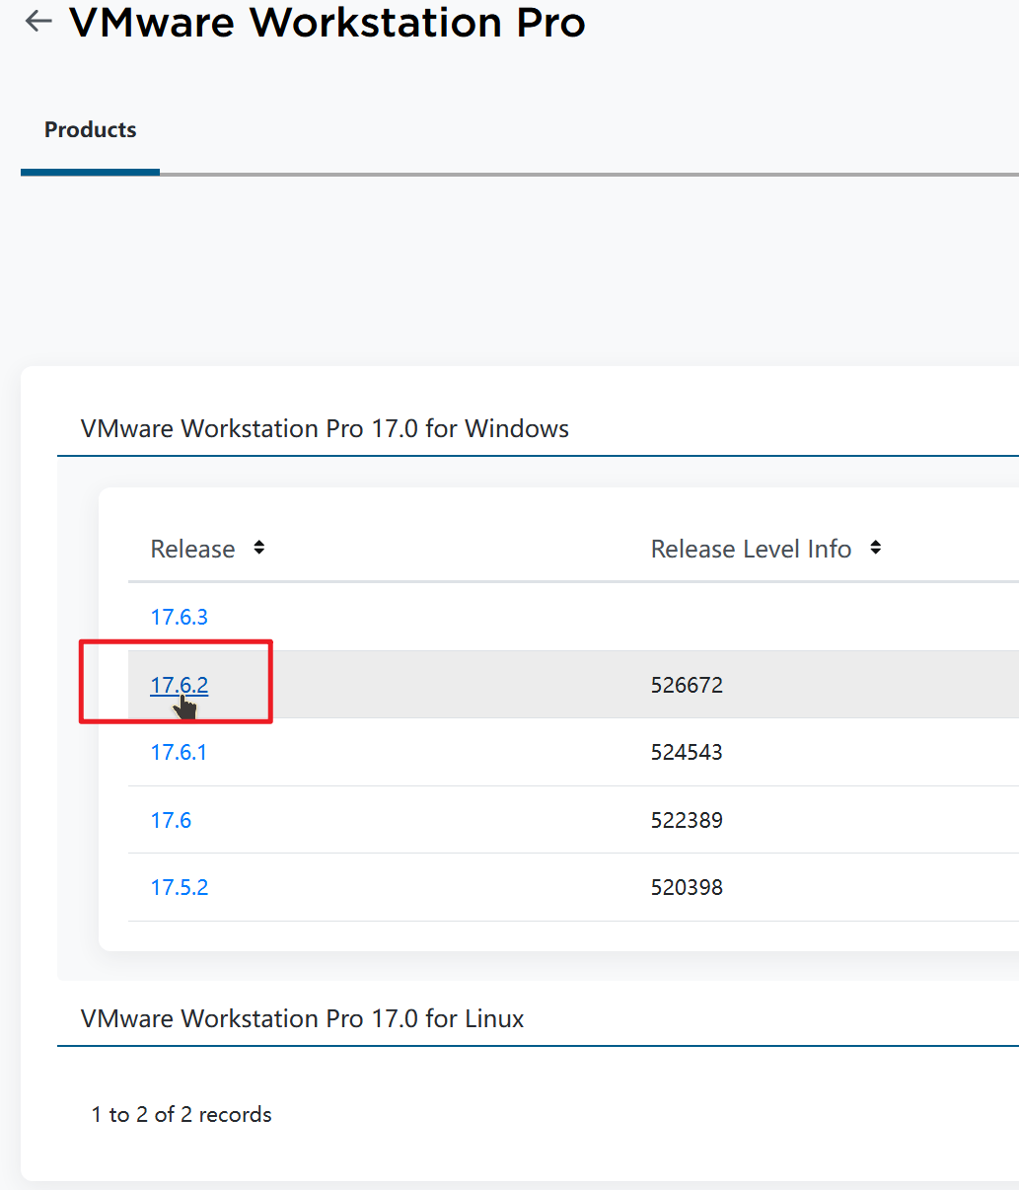Click the 522389 release level cell
The height and width of the screenshot is (1190, 1019).
[x=687, y=820]
